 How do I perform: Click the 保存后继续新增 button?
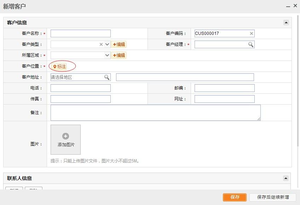[273, 197]
